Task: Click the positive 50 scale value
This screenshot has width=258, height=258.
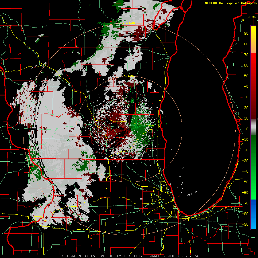Action: (x=246, y=76)
